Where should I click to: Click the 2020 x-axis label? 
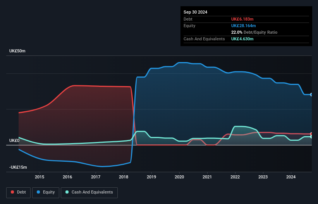click(179, 177)
